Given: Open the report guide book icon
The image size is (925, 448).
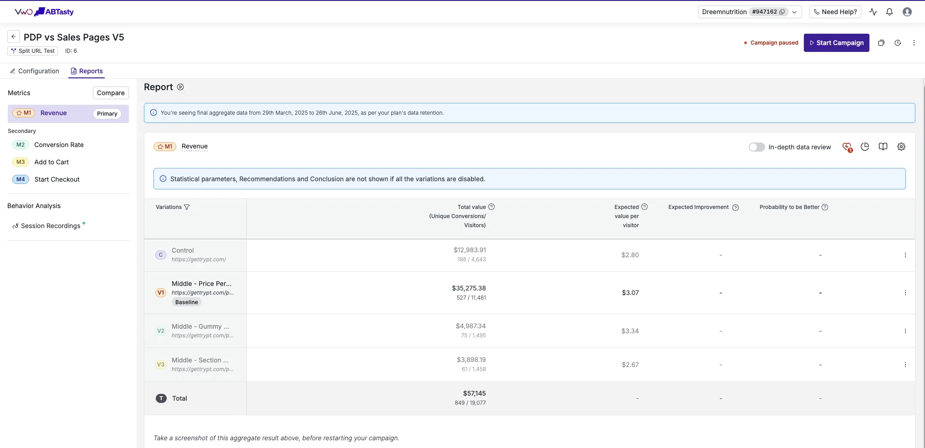Looking at the screenshot, I should [883, 147].
